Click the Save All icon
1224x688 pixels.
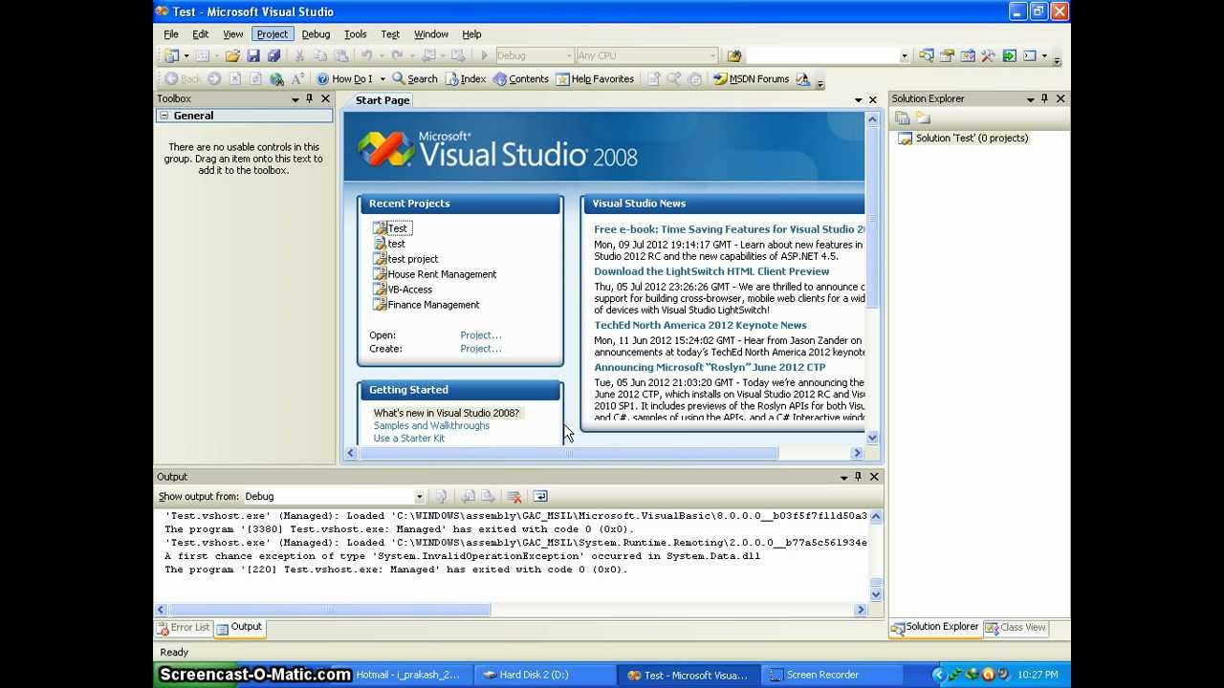[x=273, y=56]
